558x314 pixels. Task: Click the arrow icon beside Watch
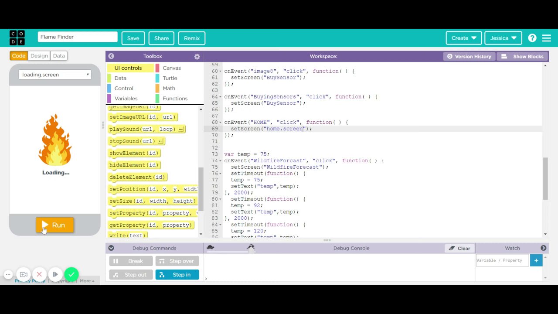click(x=544, y=248)
